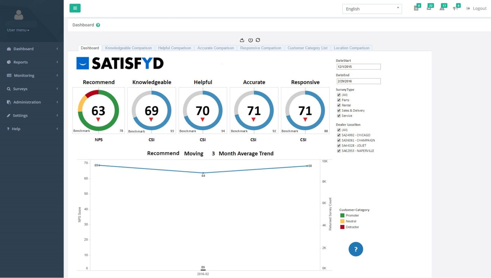
Task: Expand the Dashboard sidebar chevron
Action: [57, 49]
